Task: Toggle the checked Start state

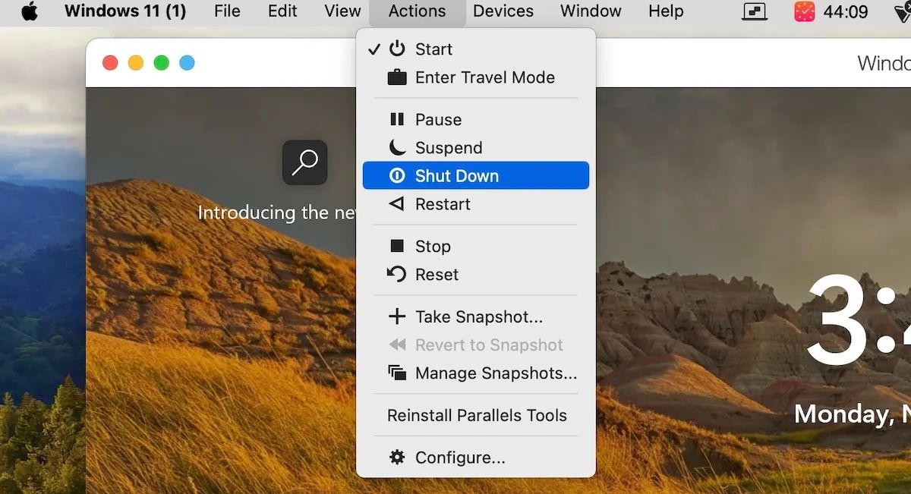Action: click(x=433, y=49)
